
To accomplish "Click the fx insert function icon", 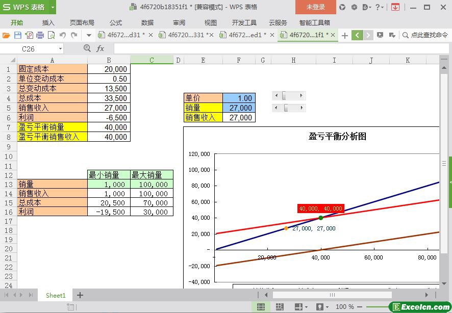I will pos(100,48).
